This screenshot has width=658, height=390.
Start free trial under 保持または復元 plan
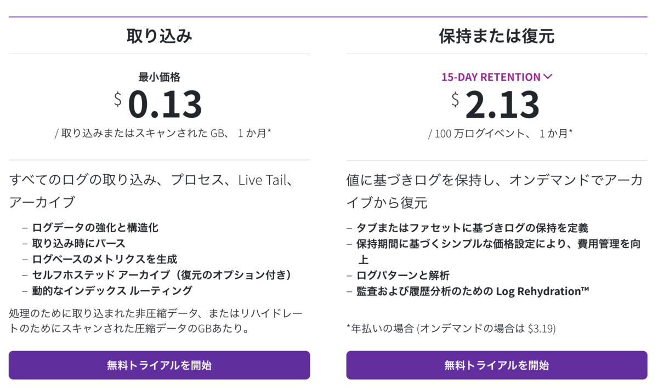point(497,365)
